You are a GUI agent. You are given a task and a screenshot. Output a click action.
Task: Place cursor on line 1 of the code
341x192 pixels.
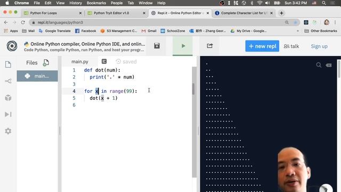tap(102, 70)
